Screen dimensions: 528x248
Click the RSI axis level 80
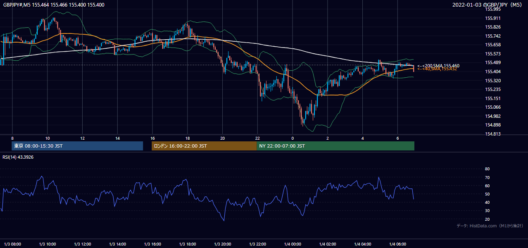coord(487,169)
